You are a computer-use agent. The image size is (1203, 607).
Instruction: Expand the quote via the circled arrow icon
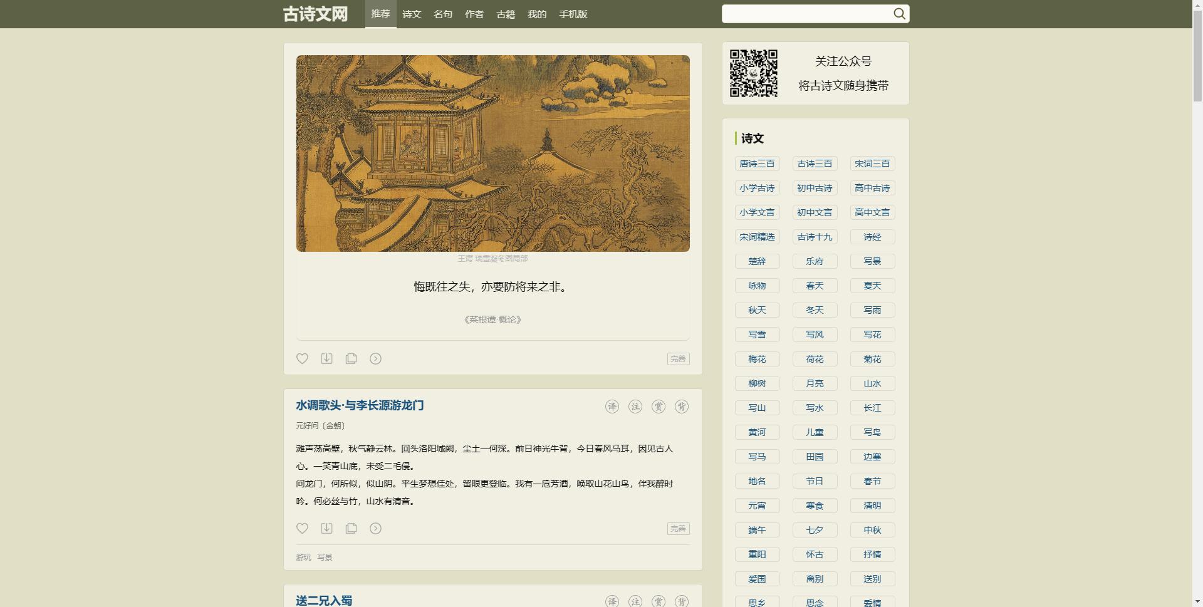tap(375, 358)
